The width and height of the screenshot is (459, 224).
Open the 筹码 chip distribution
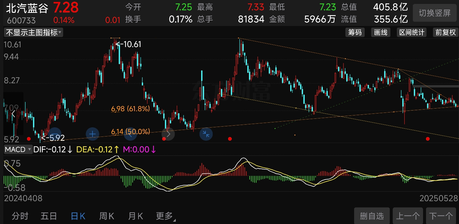point(355,32)
